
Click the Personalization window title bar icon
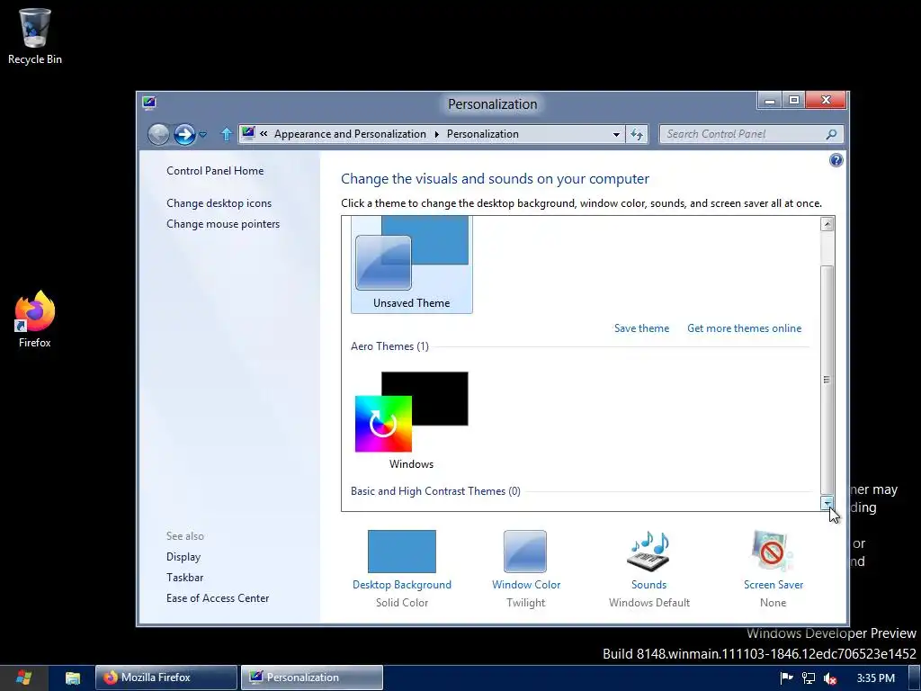[x=149, y=103]
